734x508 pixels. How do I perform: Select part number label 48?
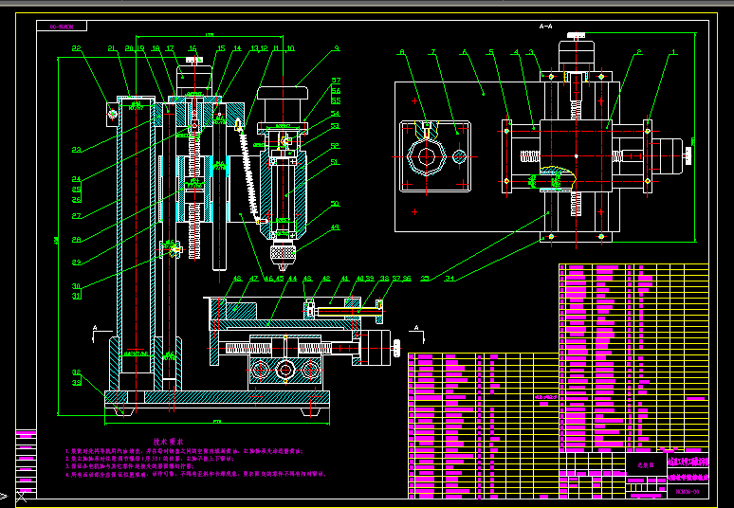pos(237,279)
